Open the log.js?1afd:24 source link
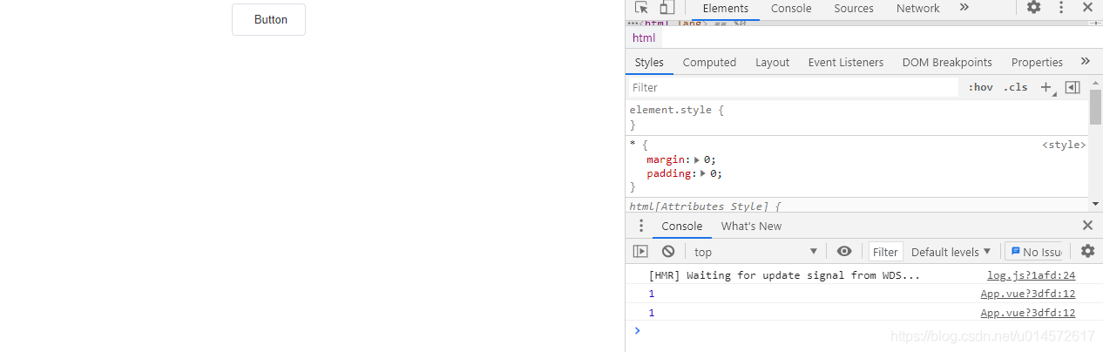Viewport: 1103px width, 352px height. pyautogui.click(x=1031, y=275)
